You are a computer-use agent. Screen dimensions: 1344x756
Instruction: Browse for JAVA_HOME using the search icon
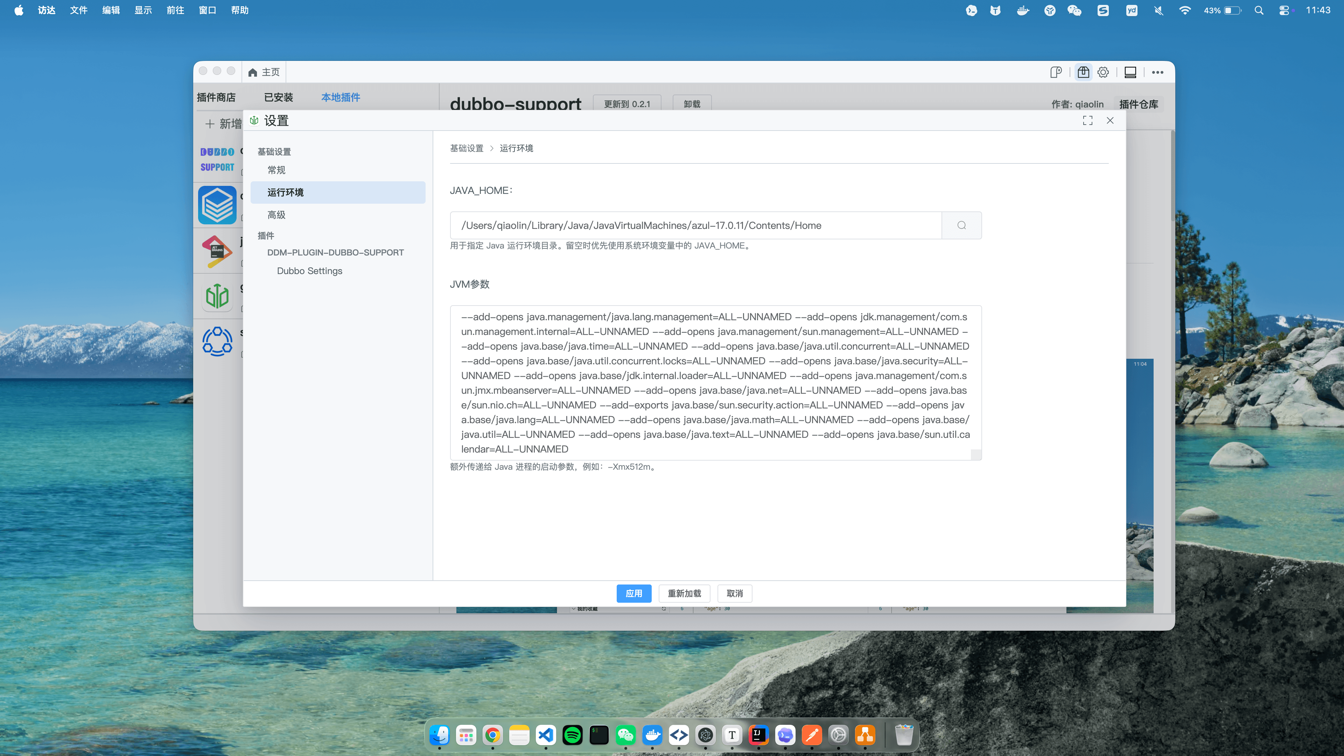(x=961, y=225)
